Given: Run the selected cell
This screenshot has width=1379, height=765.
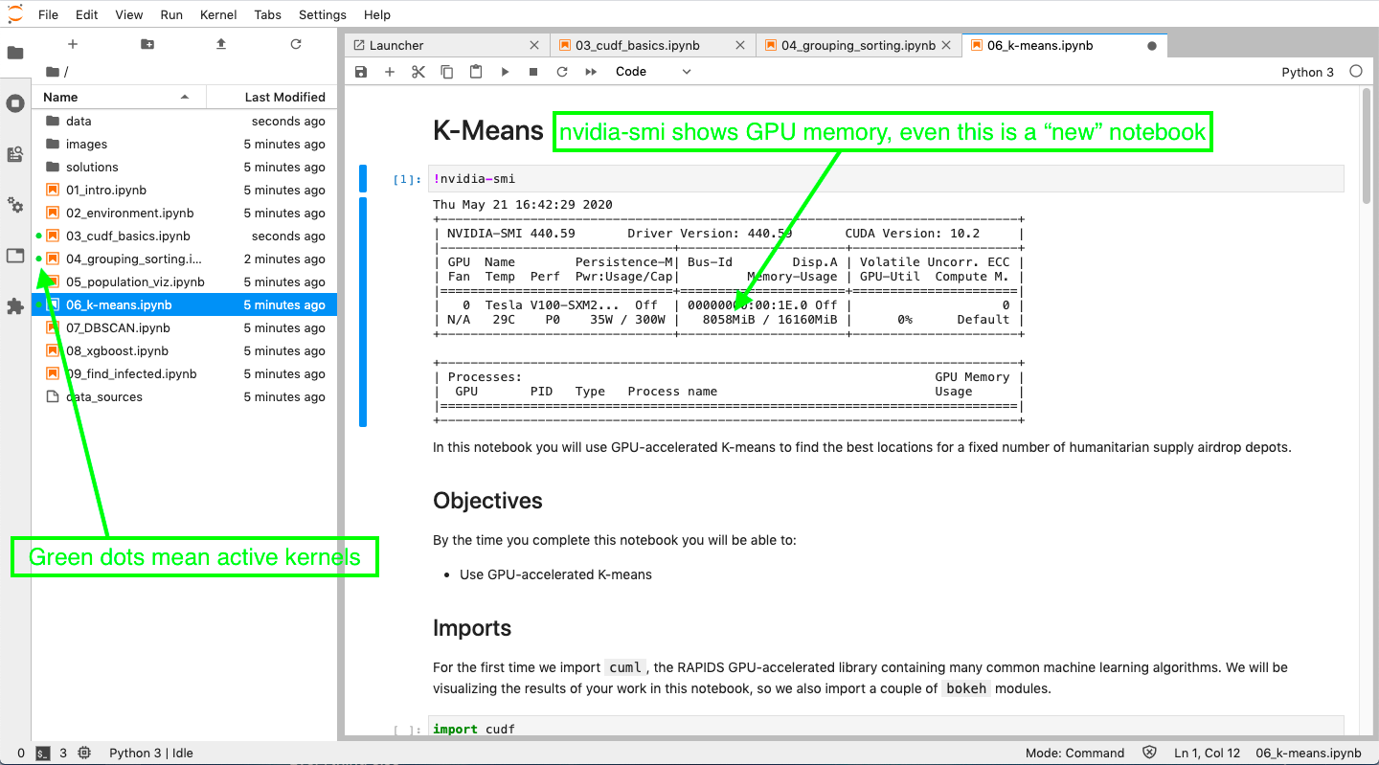Looking at the screenshot, I should [x=505, y=72].
